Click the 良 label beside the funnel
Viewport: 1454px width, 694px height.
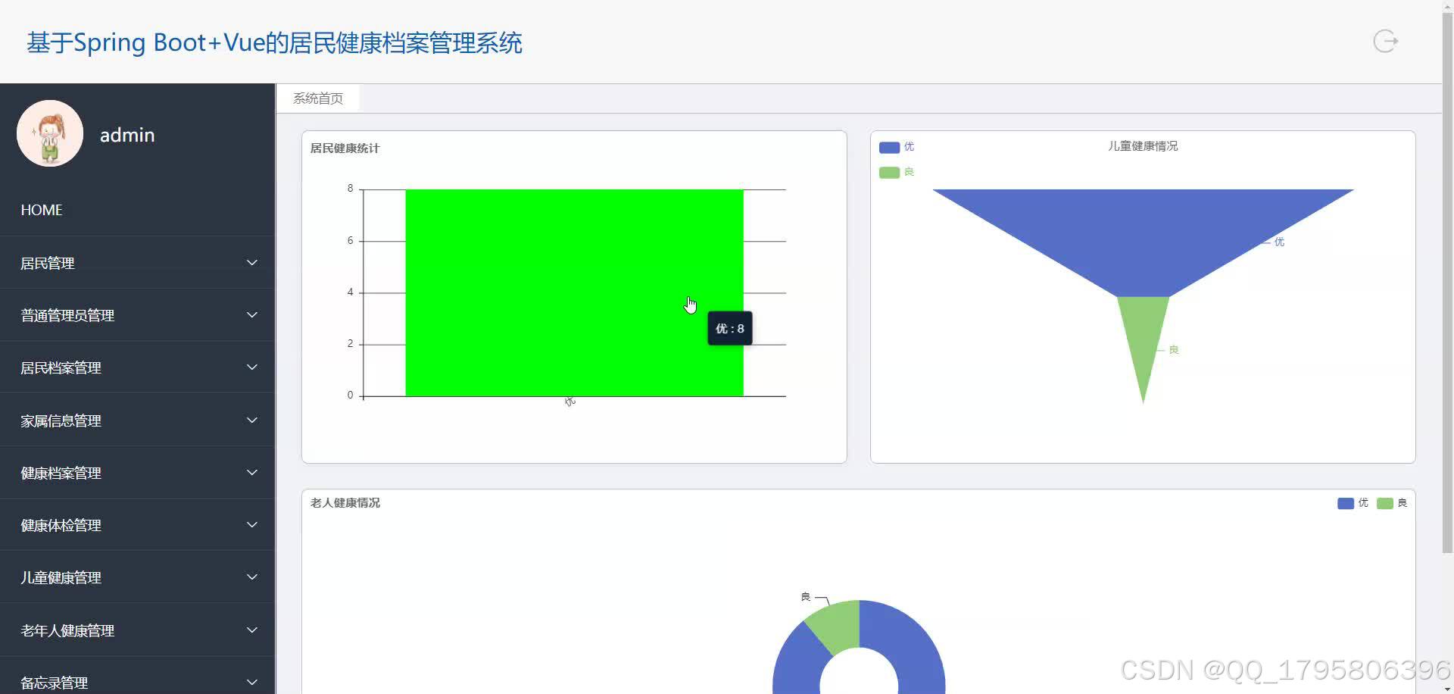[x=1174, y=349]
